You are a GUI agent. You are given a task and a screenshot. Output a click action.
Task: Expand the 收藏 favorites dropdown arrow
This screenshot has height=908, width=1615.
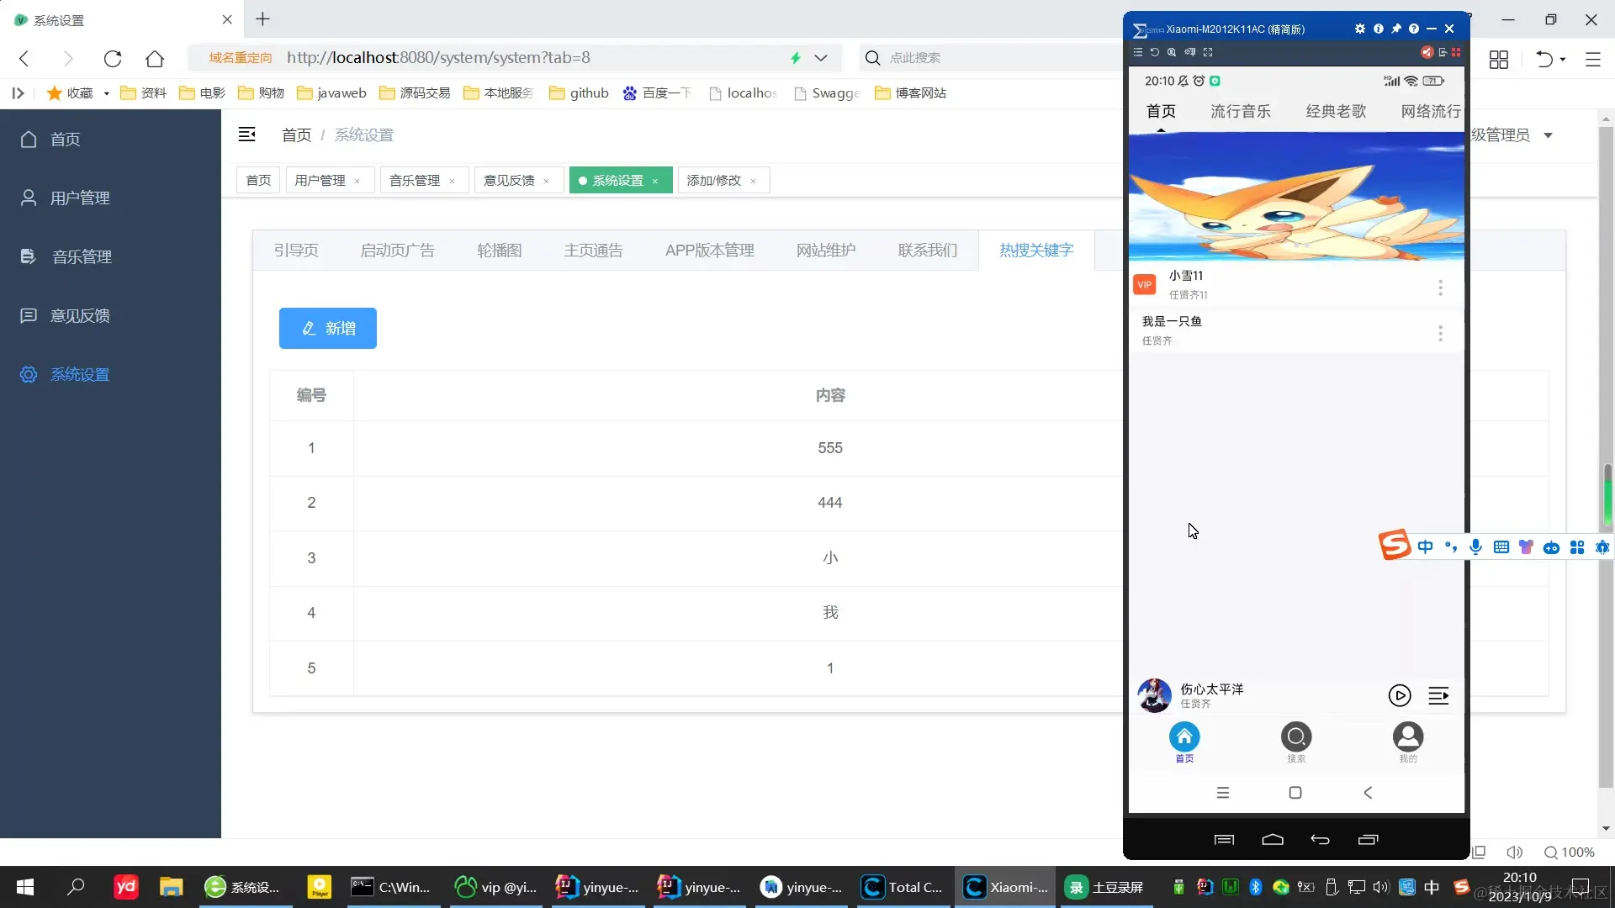[107, 93]
